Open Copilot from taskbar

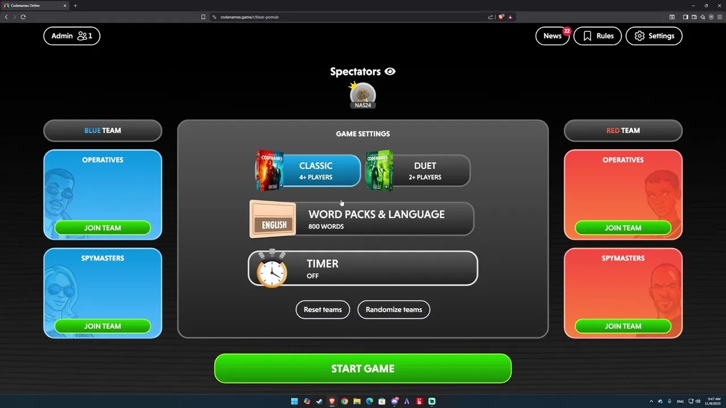(307, 401)
